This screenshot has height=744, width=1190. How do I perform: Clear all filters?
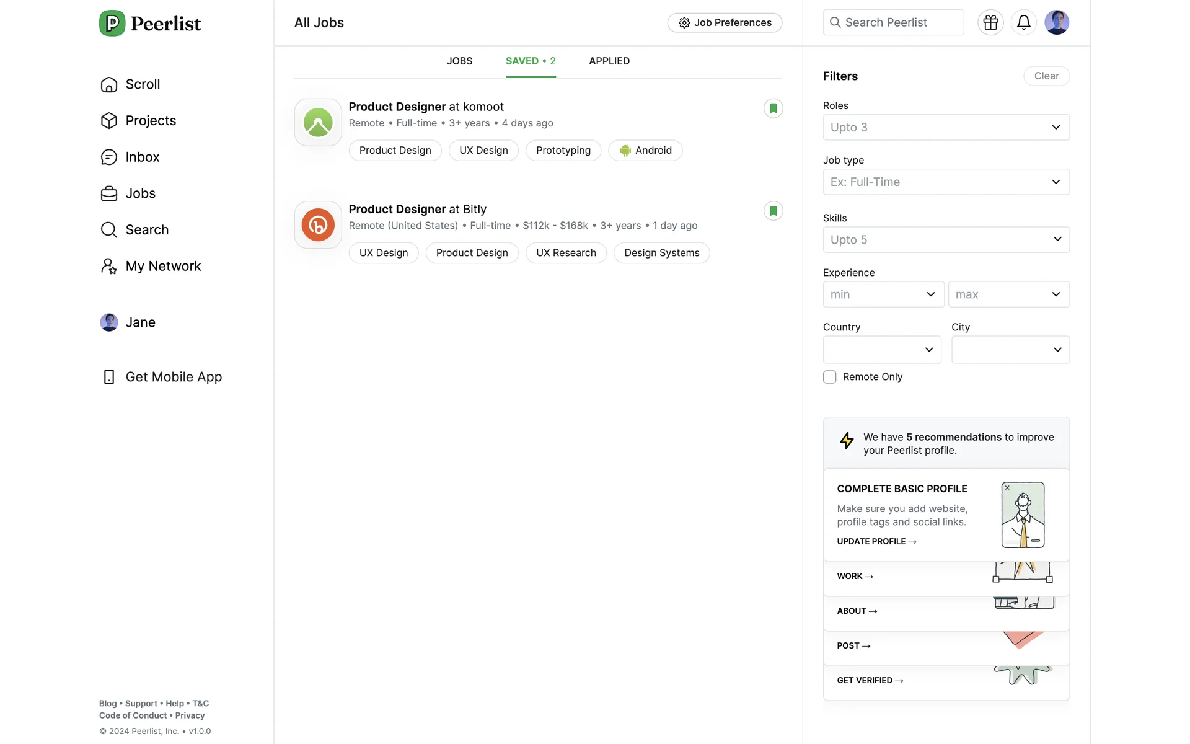[1046, 76]
